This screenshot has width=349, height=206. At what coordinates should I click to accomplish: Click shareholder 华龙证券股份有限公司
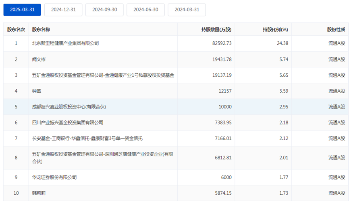click(x=54, y=177)
